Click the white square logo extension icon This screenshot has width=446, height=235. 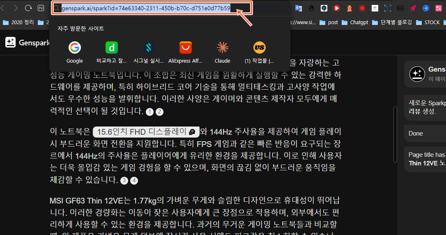click(x=375, y=8)
